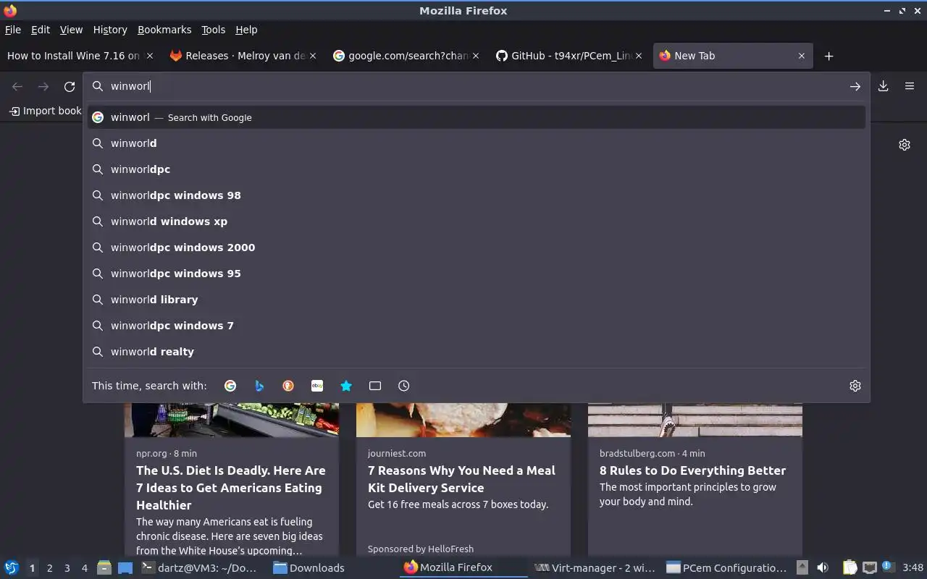Open the U.S. Diet Is Deadly article
The width and height of the screenshot is (927, 579).
click(x=231, y=488)
